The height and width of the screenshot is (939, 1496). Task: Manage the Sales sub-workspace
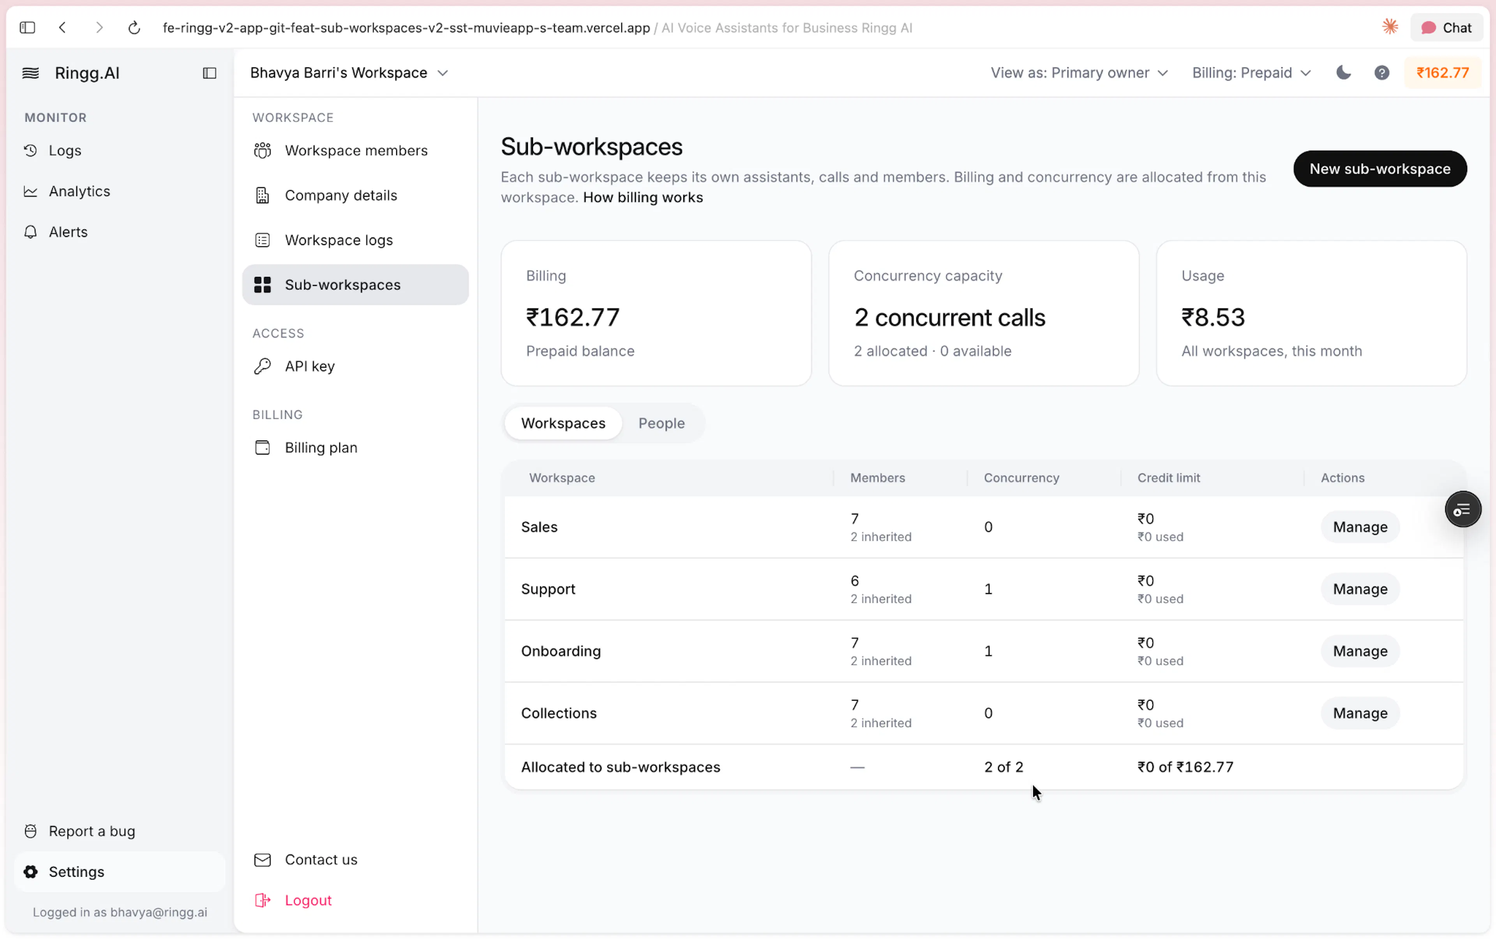[x=1360, y=527]
